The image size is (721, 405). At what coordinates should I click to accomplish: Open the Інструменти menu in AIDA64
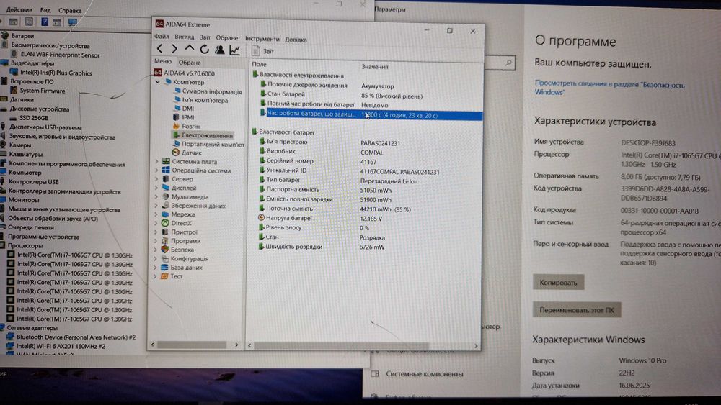(262, 39)
